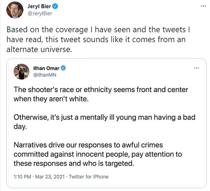Click the 1:10 PM timestamp
The width and height of the screenshot is (210, 191).
click(22, 176)
